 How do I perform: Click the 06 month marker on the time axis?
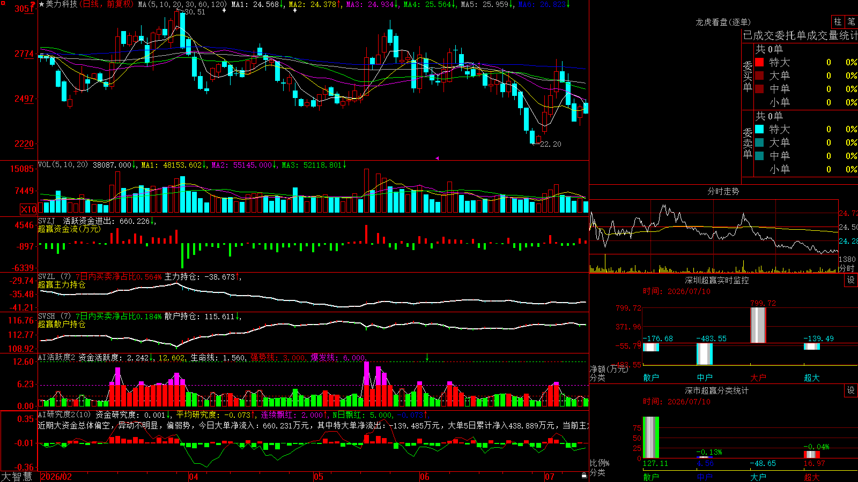coord(425,477)
